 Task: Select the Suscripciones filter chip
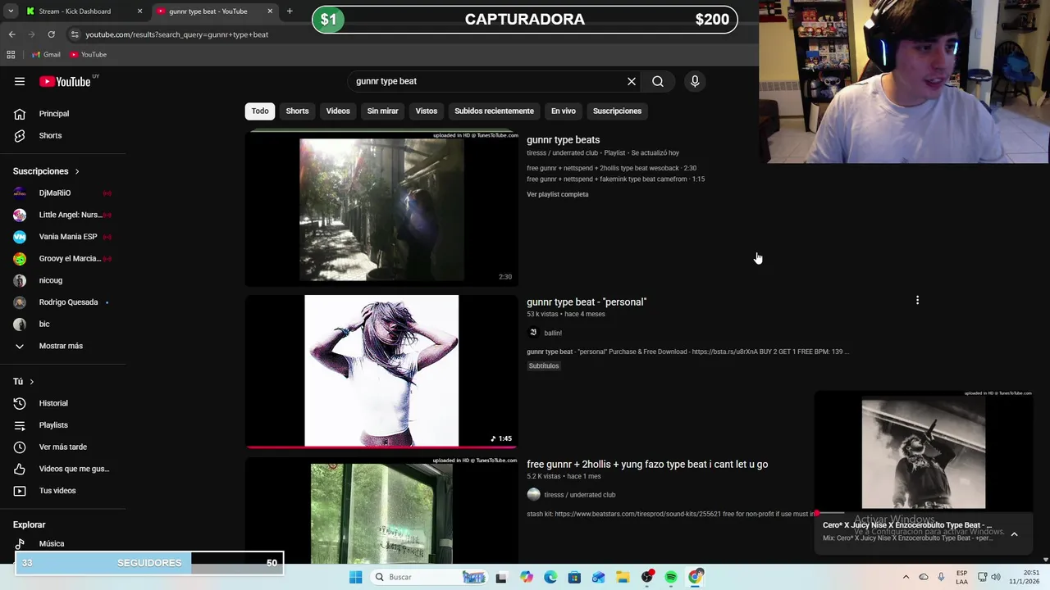(617, 111)
